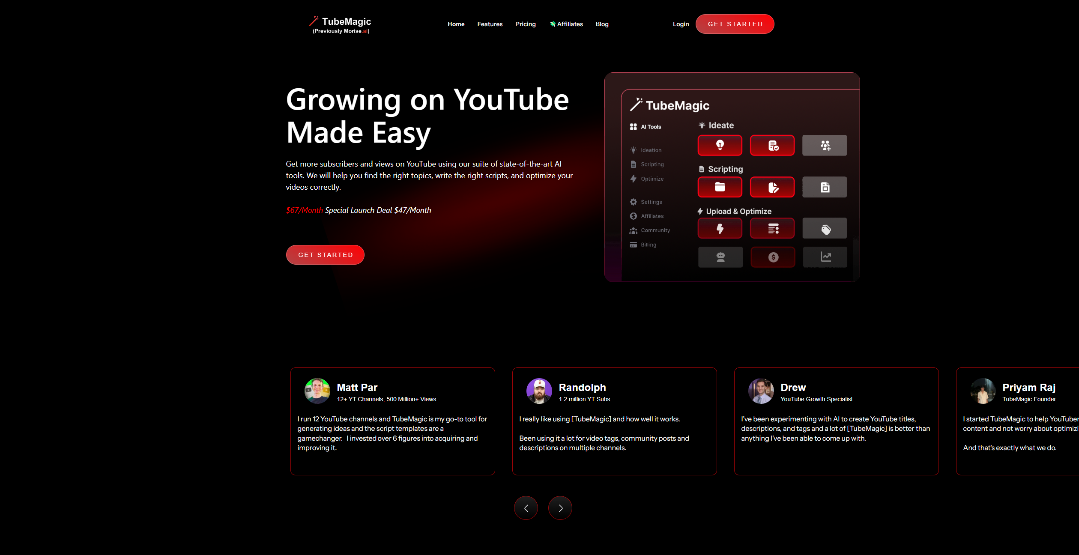Image resolution: width=1079 pixels, height=555 pixels.
Task: Click the community/people icon in sidebar
Action: coord(634,230)
